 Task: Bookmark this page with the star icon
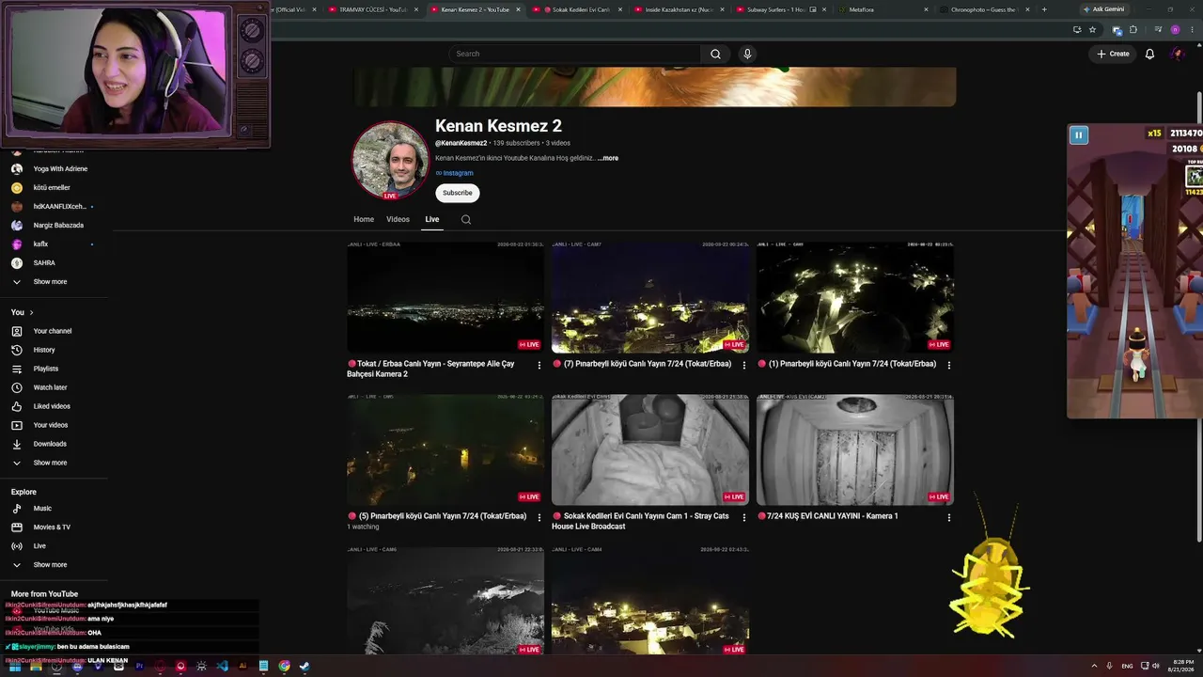pos(1092,29)
